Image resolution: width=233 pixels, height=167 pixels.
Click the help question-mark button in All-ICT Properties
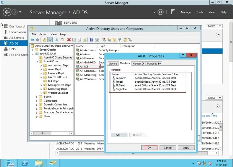click(x=183, y=55)
